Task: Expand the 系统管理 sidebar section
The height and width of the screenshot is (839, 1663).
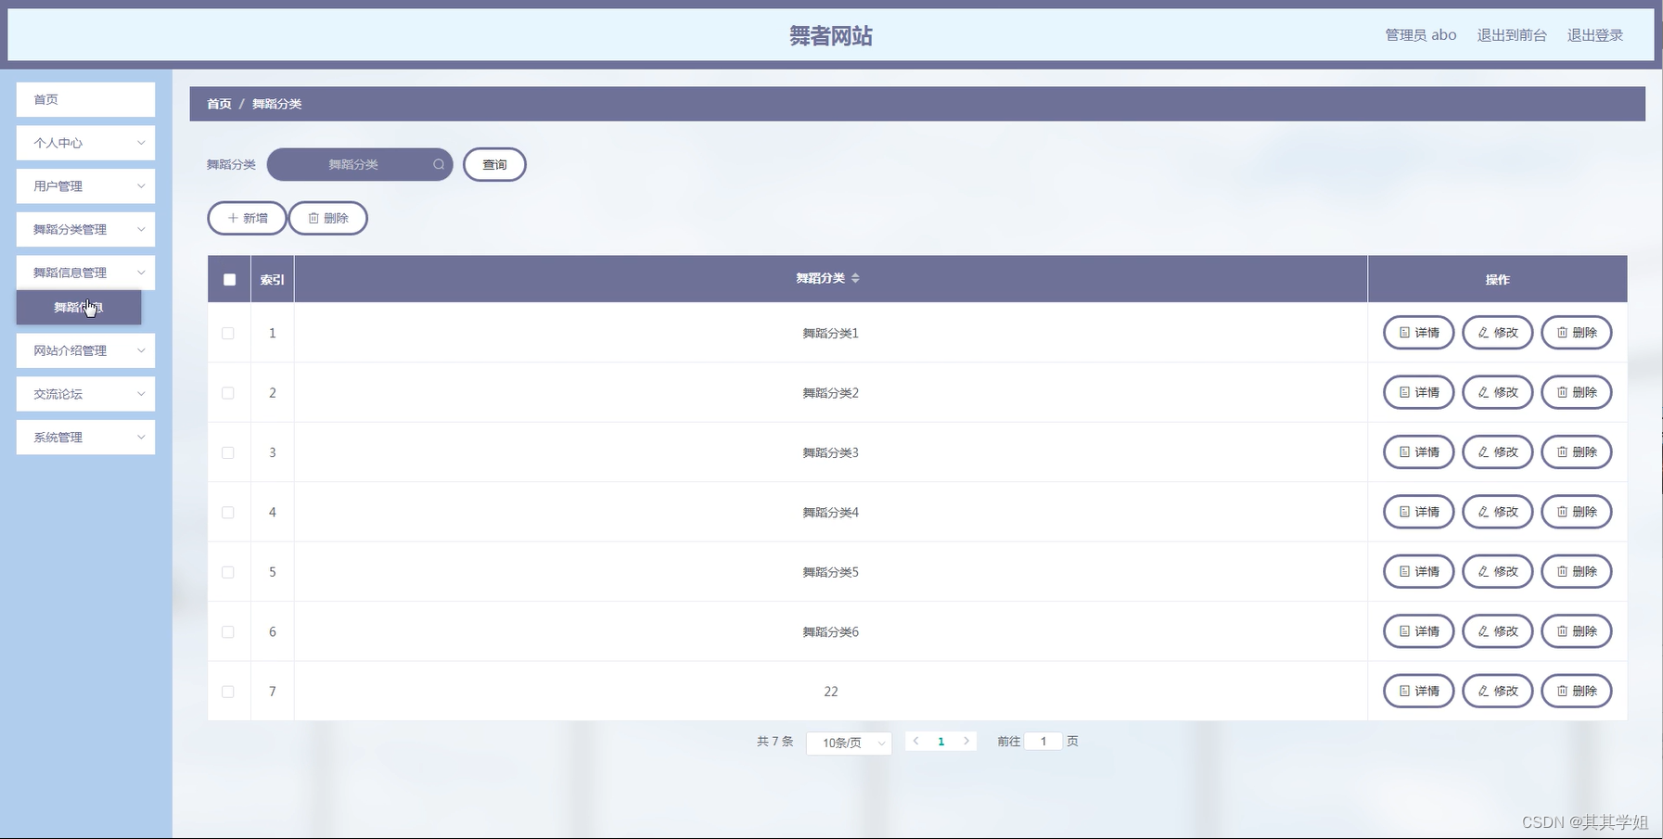Action: [x=84, y=437]
